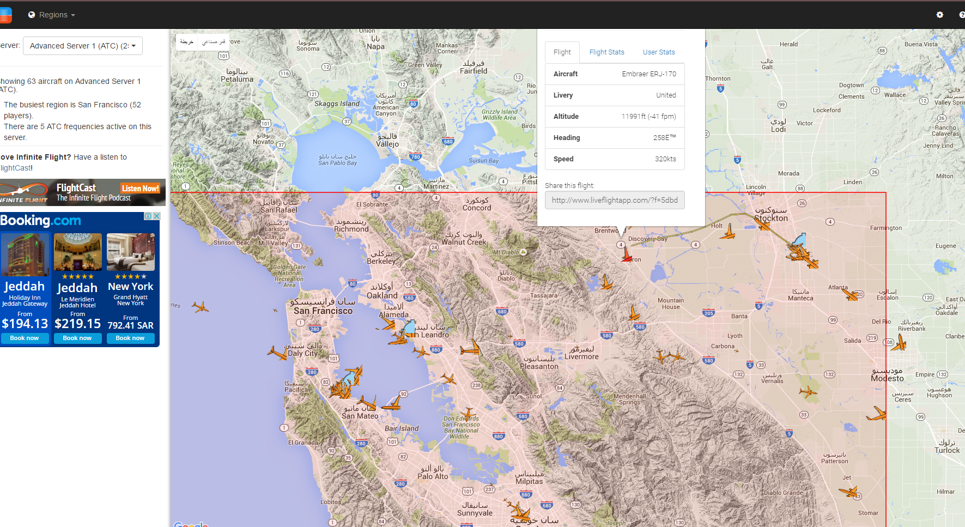Click the speed value 320kts
This screenshot has height=527, width=965.
[x=665, y=159]
